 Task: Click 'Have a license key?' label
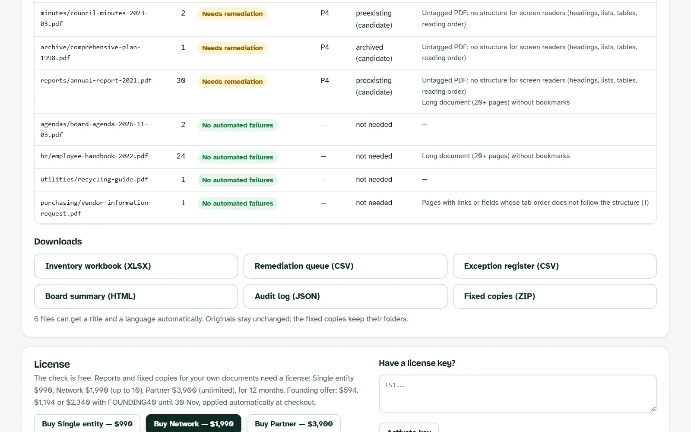[x=417, y=363]
